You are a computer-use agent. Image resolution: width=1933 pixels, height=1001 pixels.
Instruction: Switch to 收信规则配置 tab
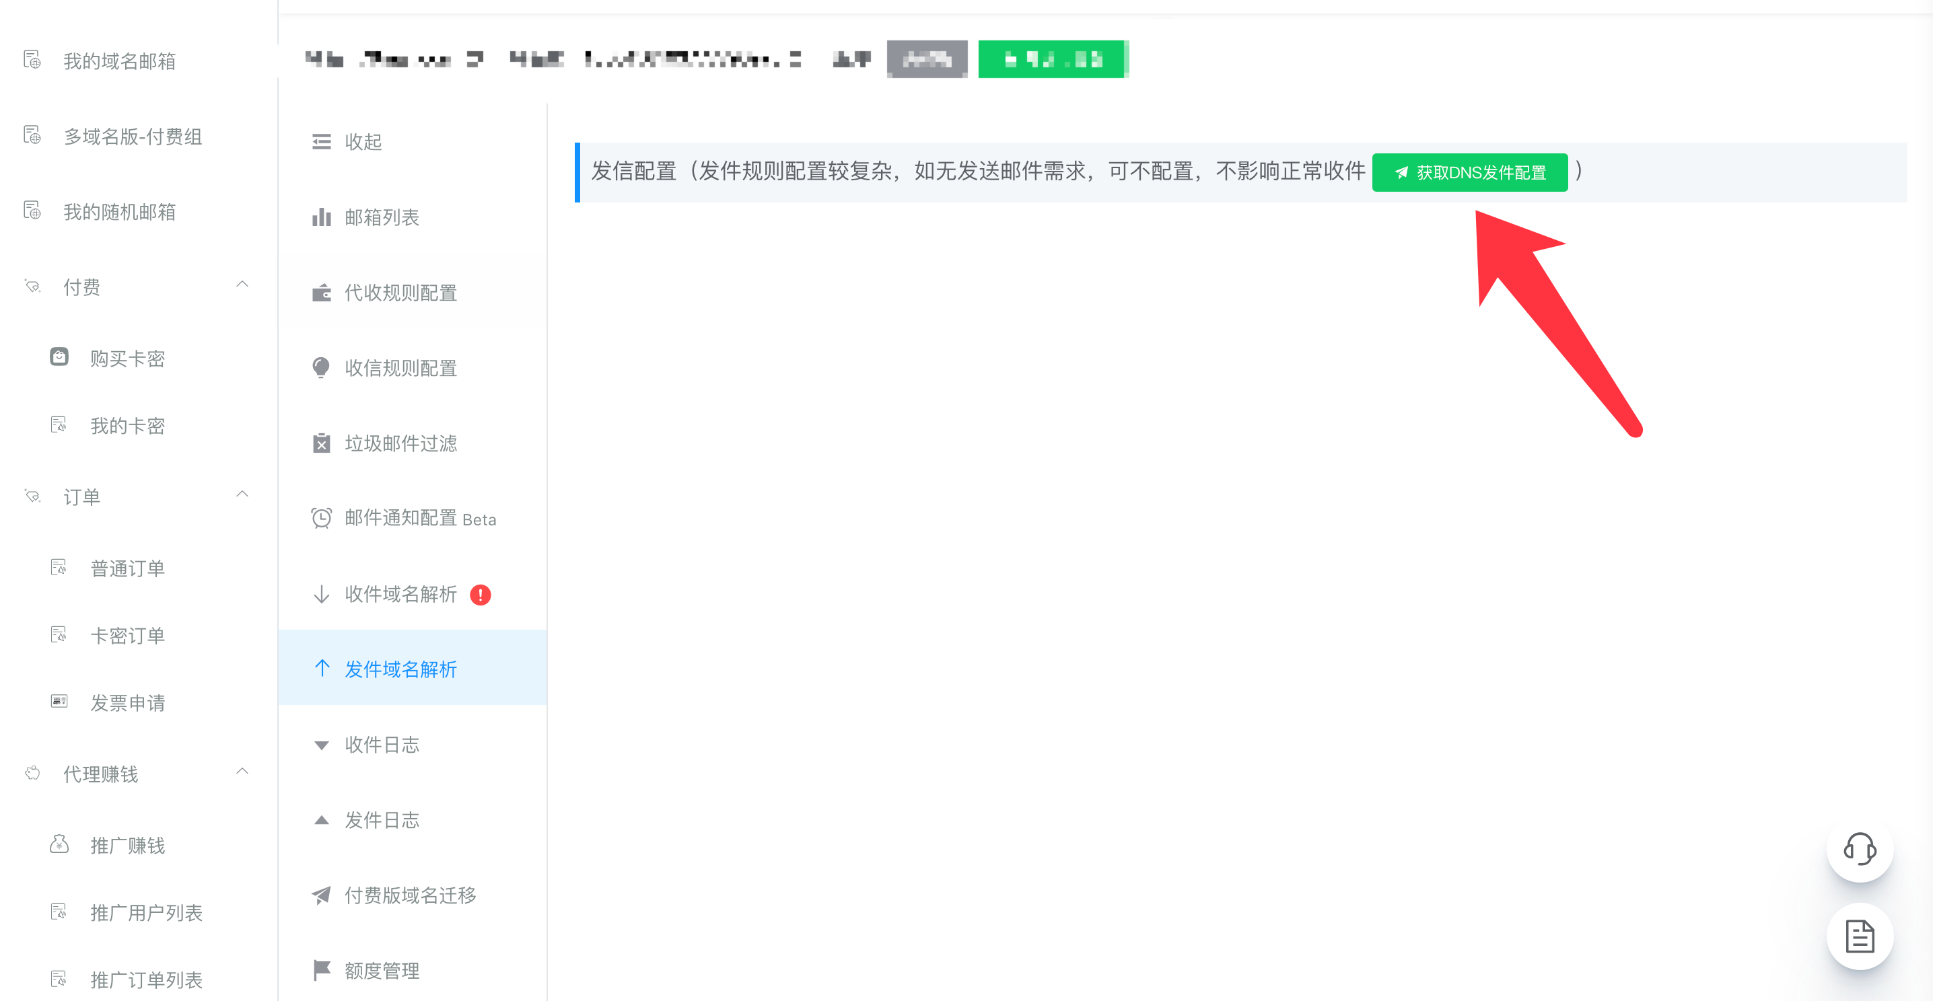[413, 368]
